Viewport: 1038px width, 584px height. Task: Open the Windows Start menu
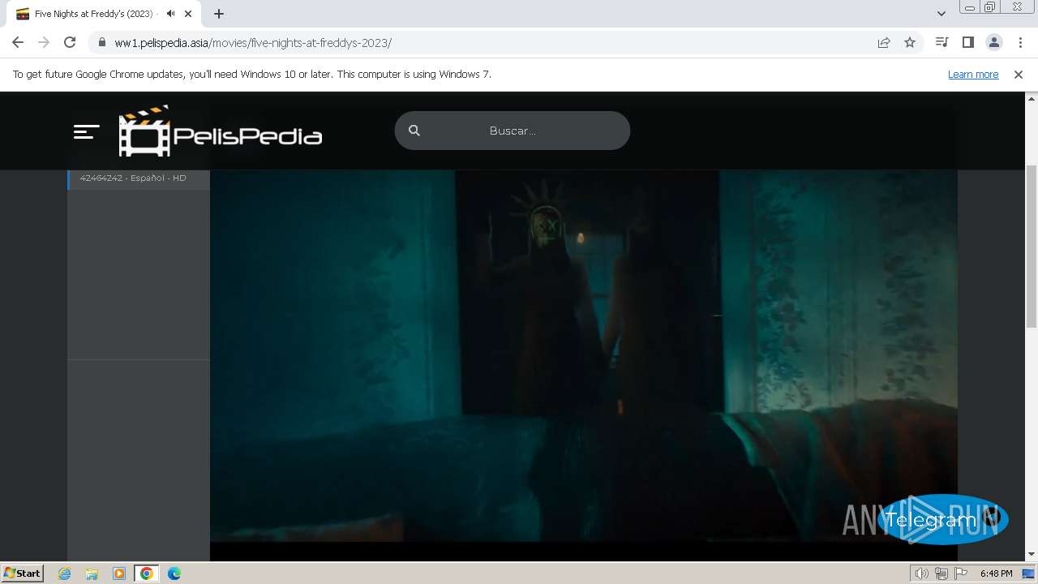click(x=23, y=573)
